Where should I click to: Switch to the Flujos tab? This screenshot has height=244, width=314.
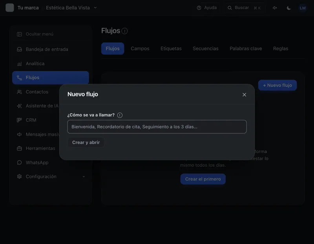113,48
